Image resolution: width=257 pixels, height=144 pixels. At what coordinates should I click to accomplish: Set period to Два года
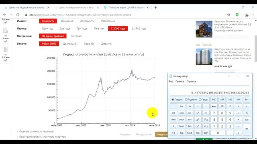pyautogui.click(x=65, y=28)
